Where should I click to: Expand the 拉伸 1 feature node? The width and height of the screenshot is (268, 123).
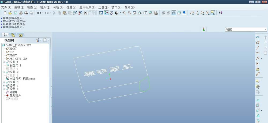4,62
